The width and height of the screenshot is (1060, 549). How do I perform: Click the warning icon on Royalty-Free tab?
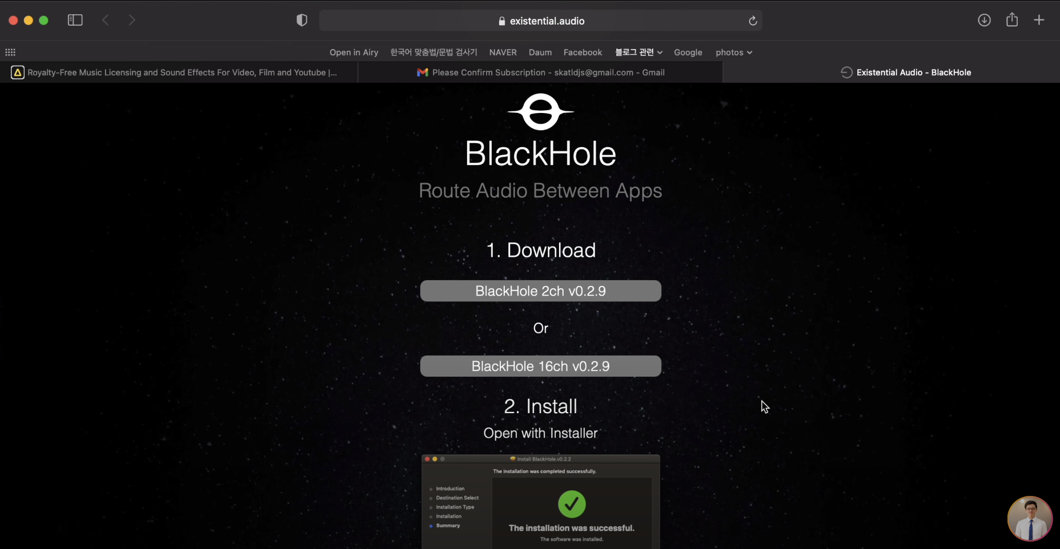click(18, 72)
